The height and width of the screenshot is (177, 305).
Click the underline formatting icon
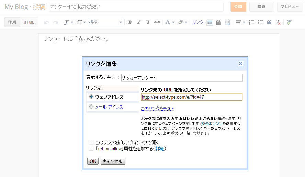point(148,22)
